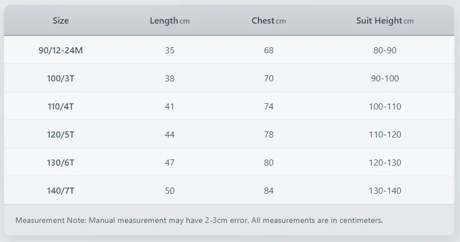
Task: Select size 110/4T in the table
Action: (x=61, y=106)
